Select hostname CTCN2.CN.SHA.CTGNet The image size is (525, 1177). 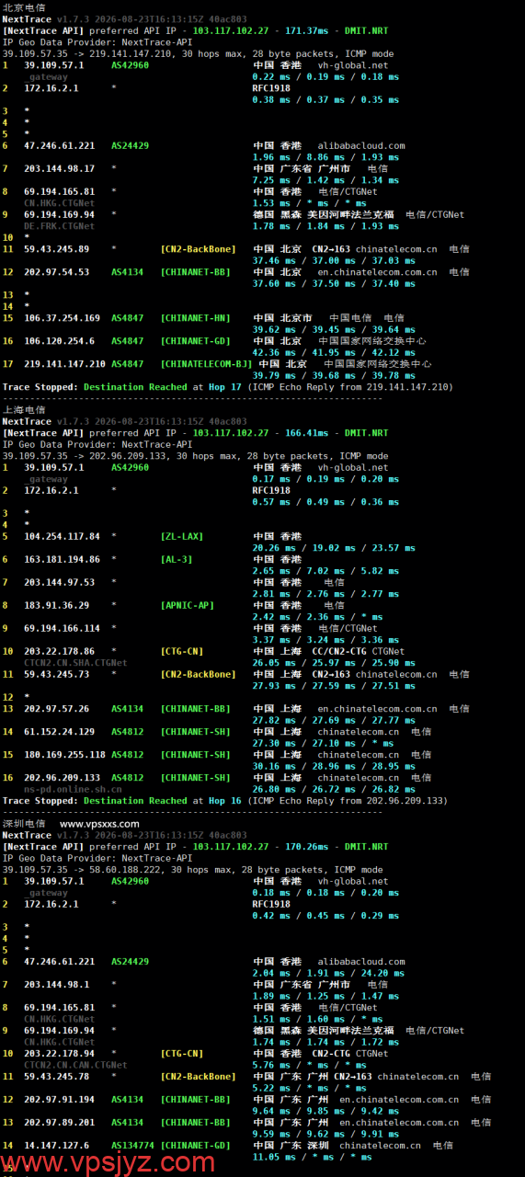point(75,662)
